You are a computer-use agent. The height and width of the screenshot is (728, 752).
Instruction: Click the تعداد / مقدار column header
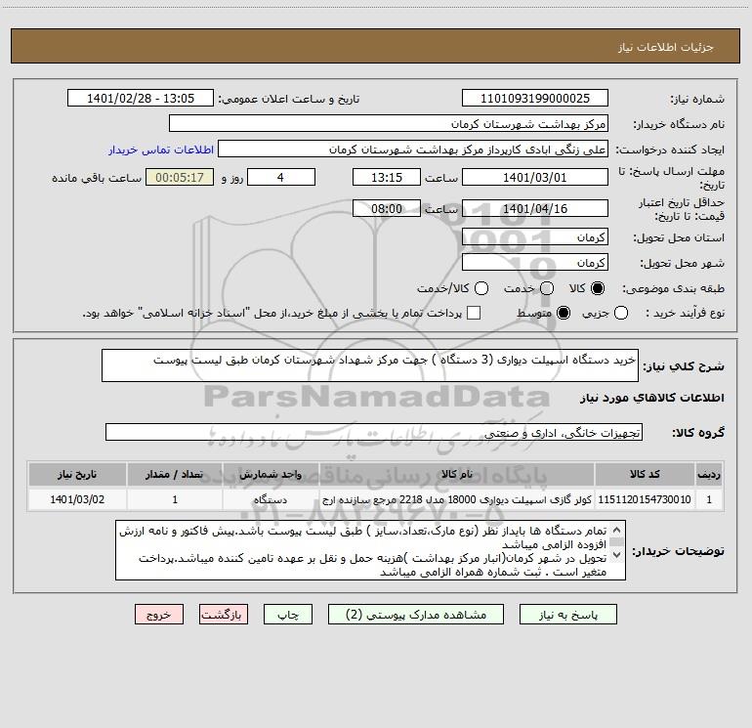pos(175,474)
